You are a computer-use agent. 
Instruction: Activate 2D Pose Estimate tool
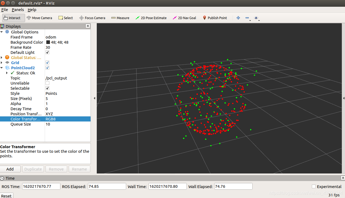coord(151,18)
